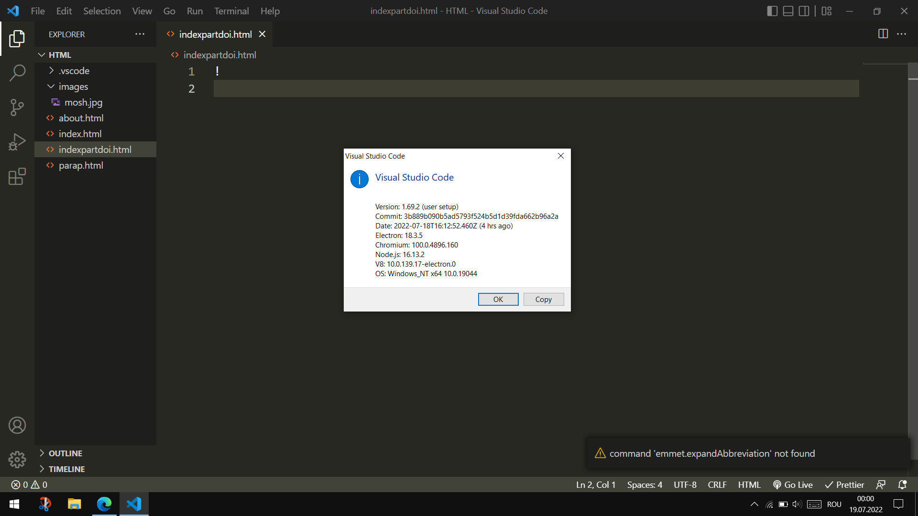Click Copy in the About dialog
The height and width of the screenshot is (516, 918).
[x=543, y=299]
